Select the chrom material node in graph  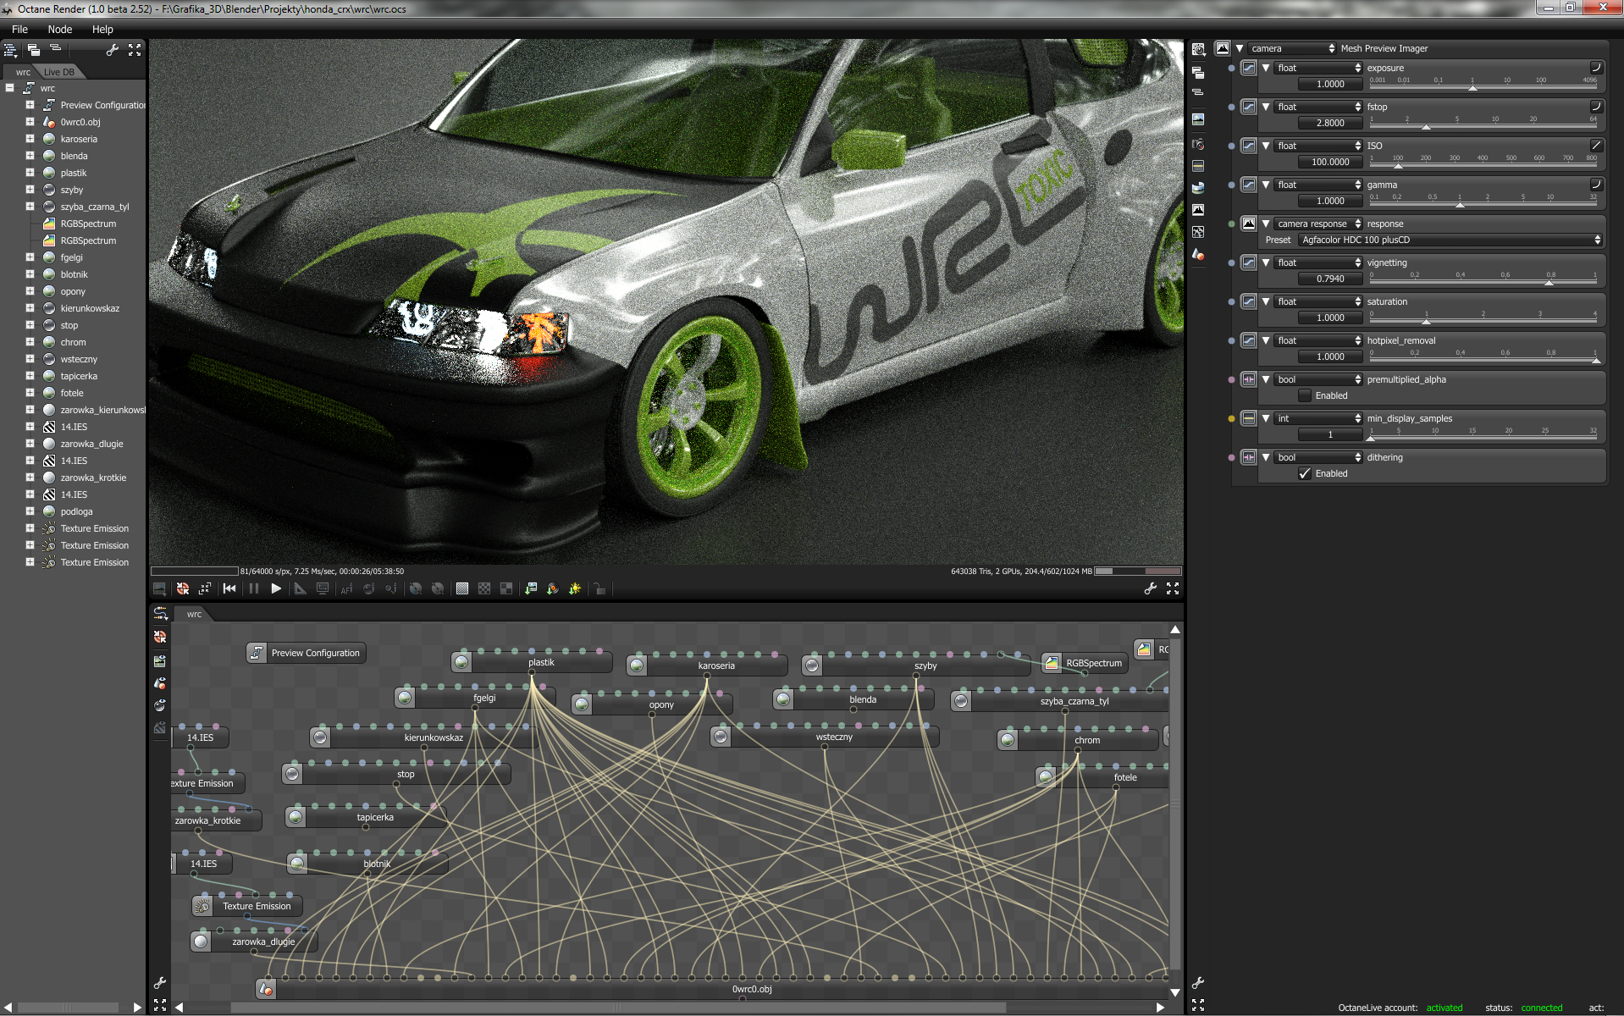pyautogui.click(x=1078, y=740)
